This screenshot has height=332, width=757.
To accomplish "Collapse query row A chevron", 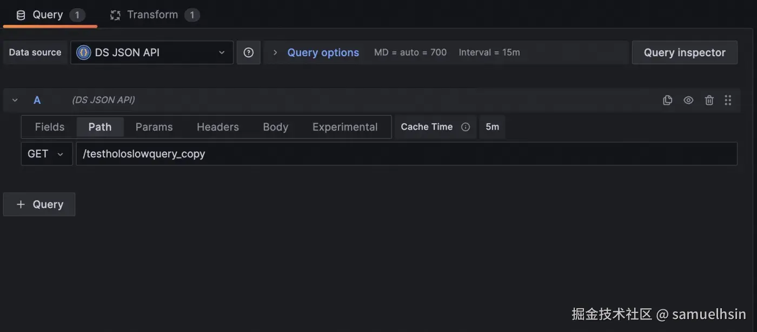I will 15,100.
